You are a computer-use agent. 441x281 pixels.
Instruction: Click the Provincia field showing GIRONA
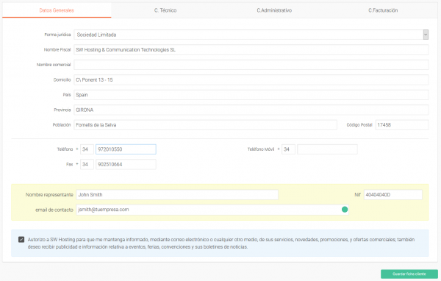coord(251,110)
